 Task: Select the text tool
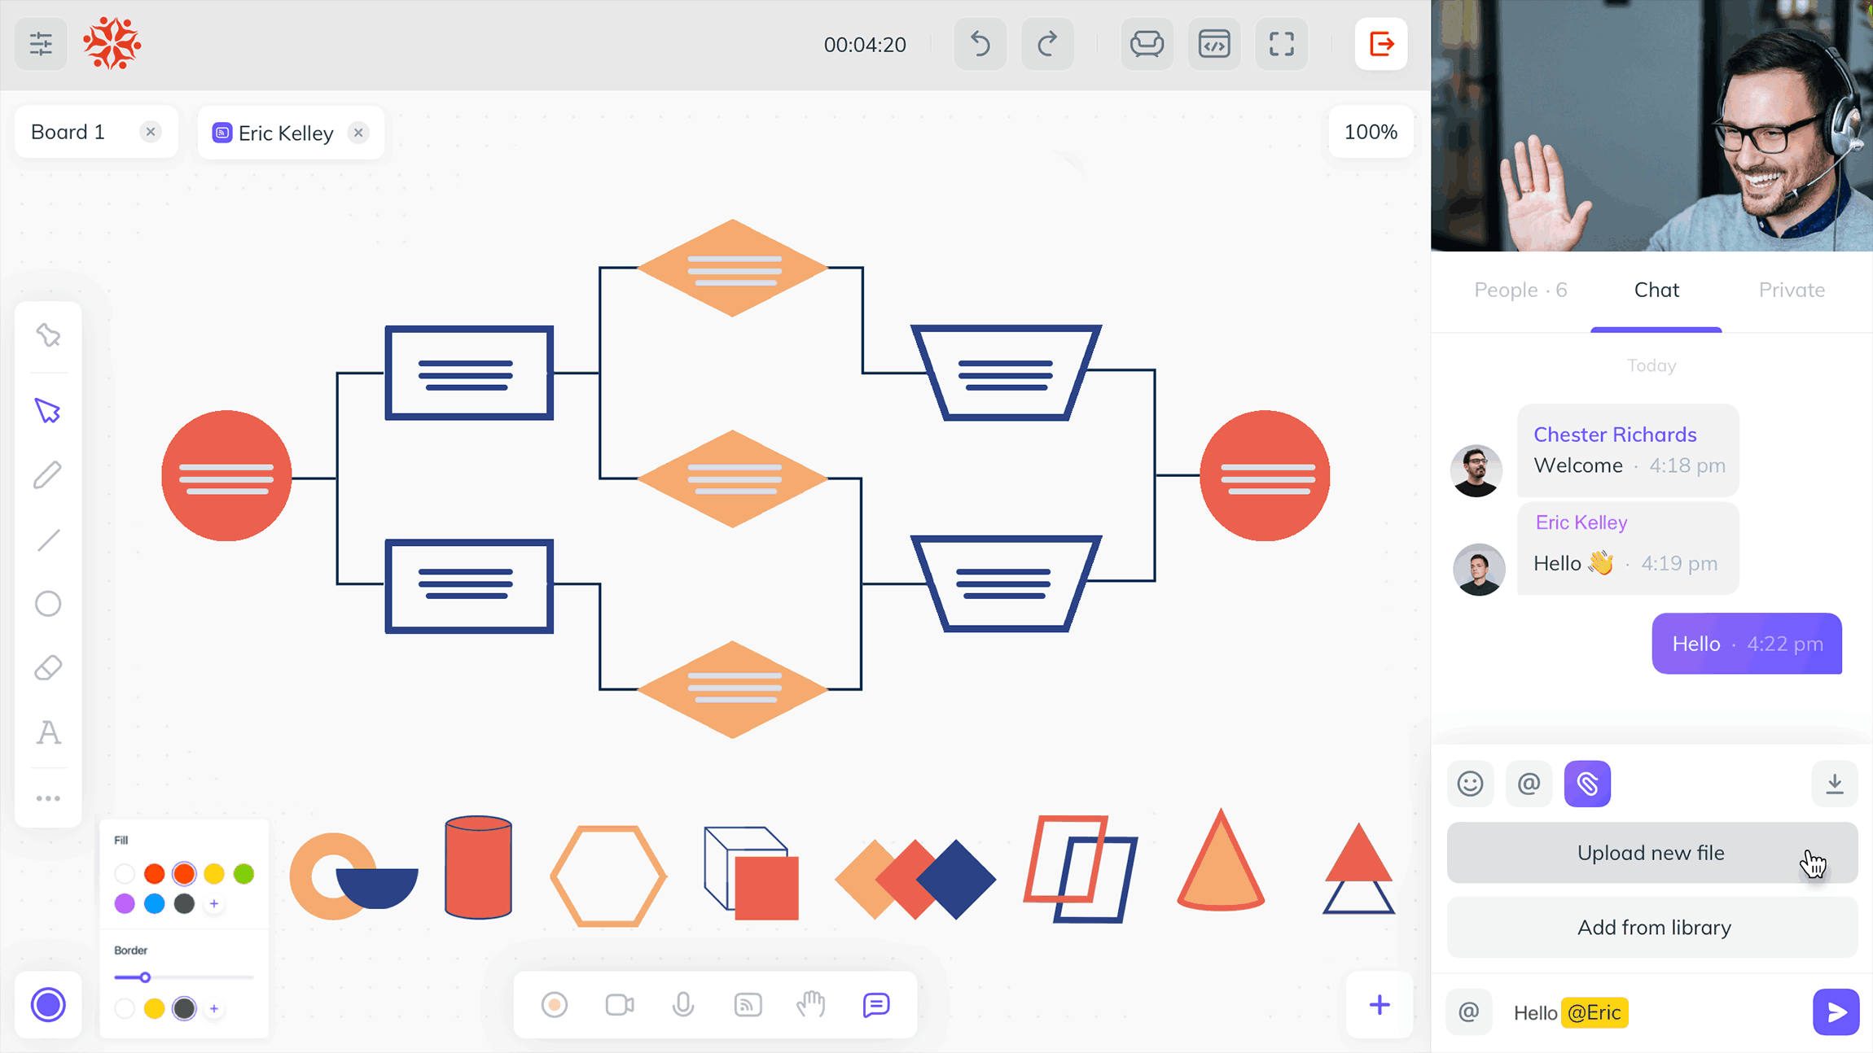click(x=49, y=732)
